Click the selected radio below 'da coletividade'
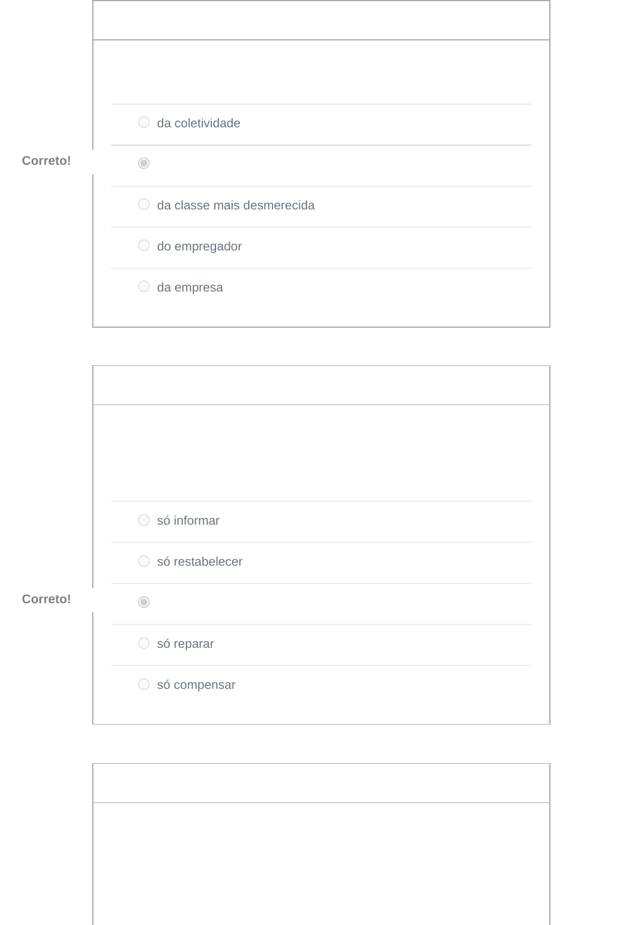 (x=144, y=163)
